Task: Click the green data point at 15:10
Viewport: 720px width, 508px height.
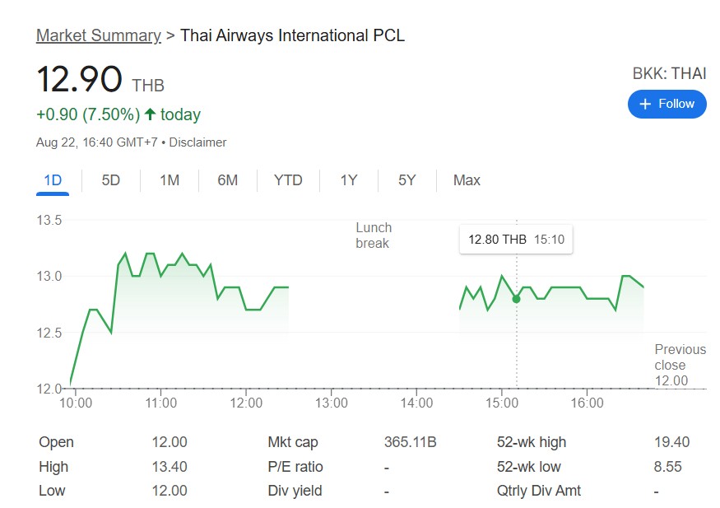Action: point(516,299)
